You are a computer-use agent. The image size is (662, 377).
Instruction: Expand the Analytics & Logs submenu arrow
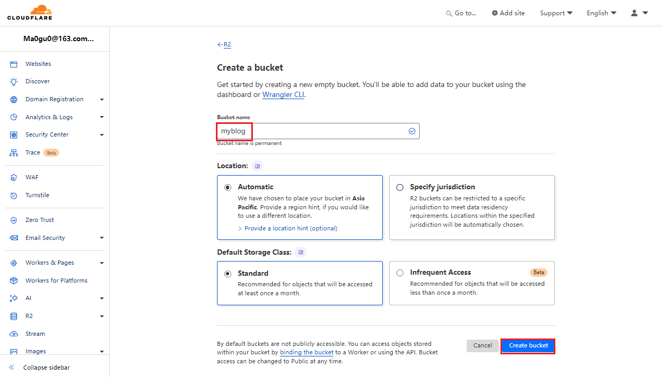[102, 117]
